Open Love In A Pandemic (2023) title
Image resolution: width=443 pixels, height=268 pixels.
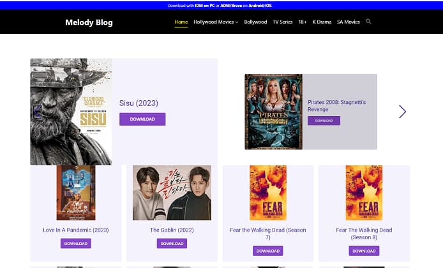pos(76,230)
